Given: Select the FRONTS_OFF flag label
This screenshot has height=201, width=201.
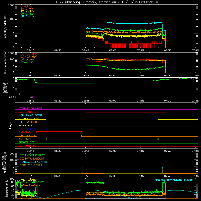Looking at the screenshot, I should (27, 142).
